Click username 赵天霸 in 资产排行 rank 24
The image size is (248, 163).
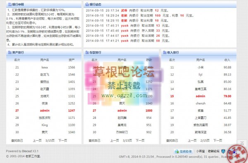coord(45,89)
